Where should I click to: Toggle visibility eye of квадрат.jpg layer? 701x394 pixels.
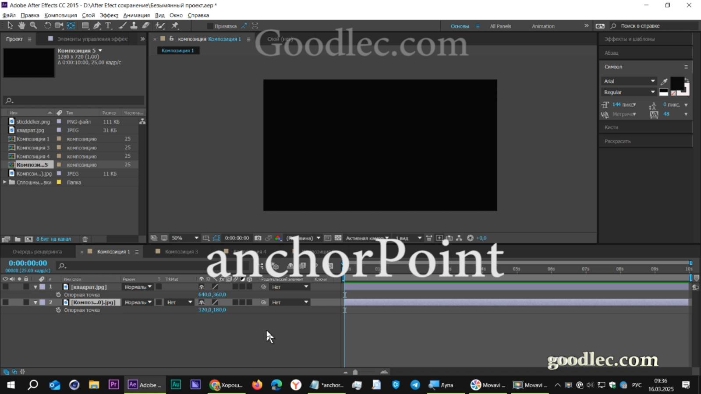[x=5, y=287]
